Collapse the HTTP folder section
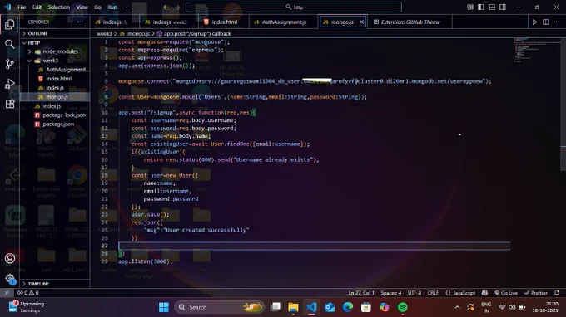 (x=55, y=43)
